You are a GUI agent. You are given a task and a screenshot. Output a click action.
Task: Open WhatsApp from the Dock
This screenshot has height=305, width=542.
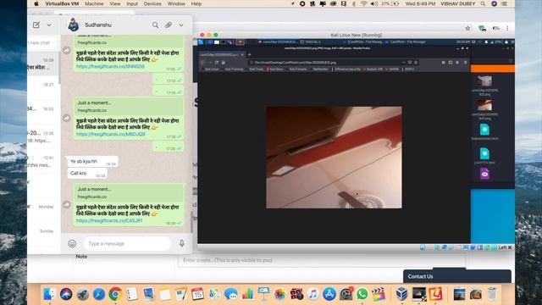(362, 294)
